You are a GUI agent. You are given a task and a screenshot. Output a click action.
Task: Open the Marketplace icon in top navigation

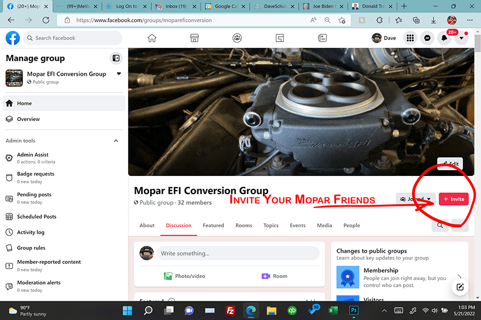pos(195,38)
